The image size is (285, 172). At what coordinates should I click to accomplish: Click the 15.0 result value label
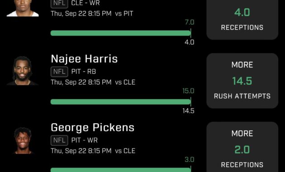[188, 91]
